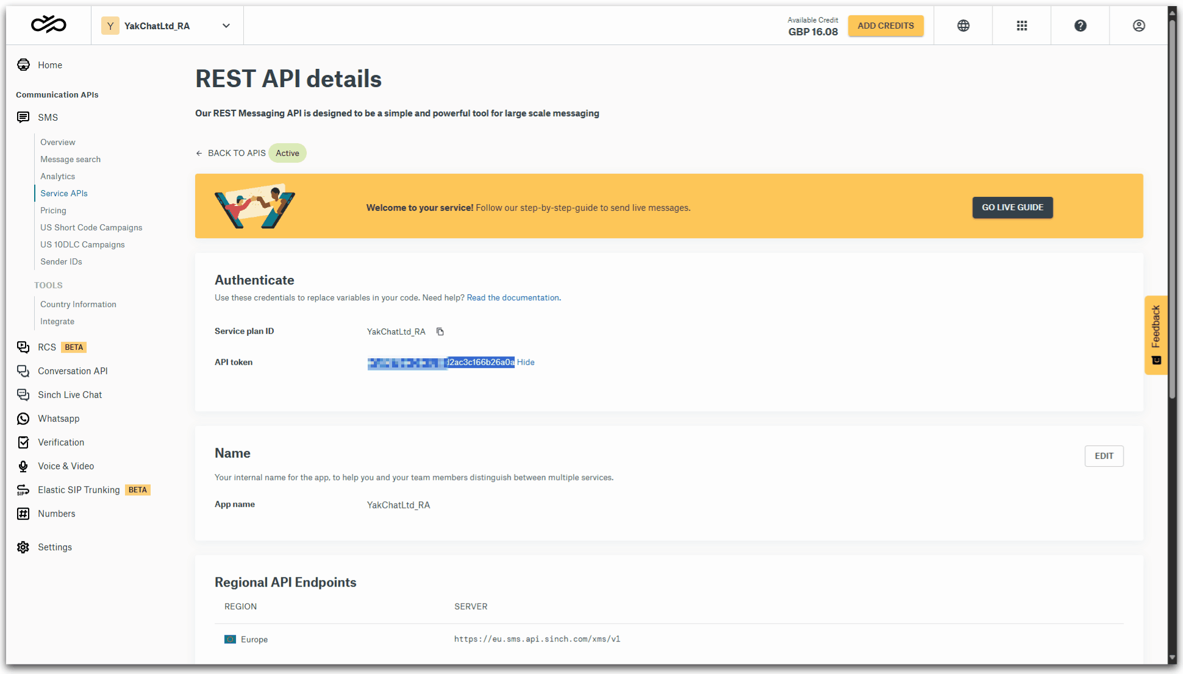The image size is (1183, 674).
Task: Click the Europe server URL
Action: (x=537, y=639)
